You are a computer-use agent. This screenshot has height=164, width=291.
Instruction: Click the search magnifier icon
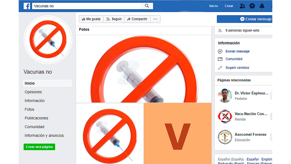(x=147, y=6)
